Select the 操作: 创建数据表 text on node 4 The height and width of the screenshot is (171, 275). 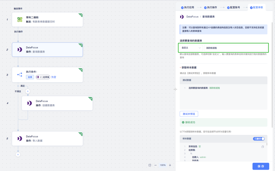click(45, 105)
